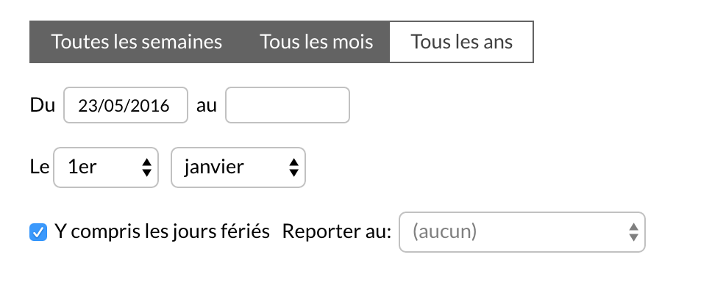Click the down arrow of the janvier selector
This screenshot has height=285, width=712.
[293, 173]
